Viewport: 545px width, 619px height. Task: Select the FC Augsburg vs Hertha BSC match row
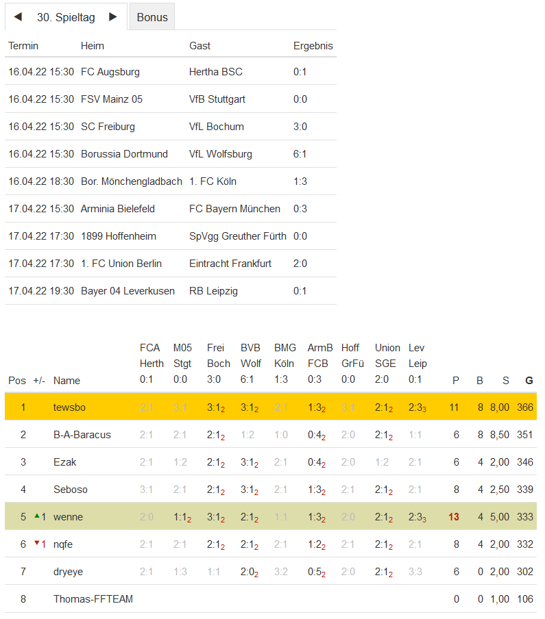pyautogui.click(x=170, y=72)
